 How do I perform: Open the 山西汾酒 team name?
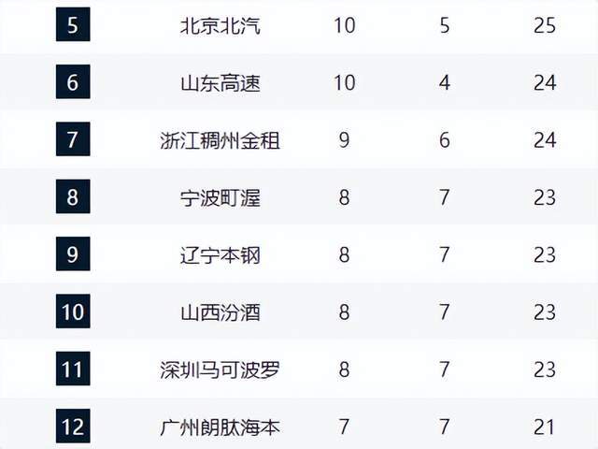[220, 312]
